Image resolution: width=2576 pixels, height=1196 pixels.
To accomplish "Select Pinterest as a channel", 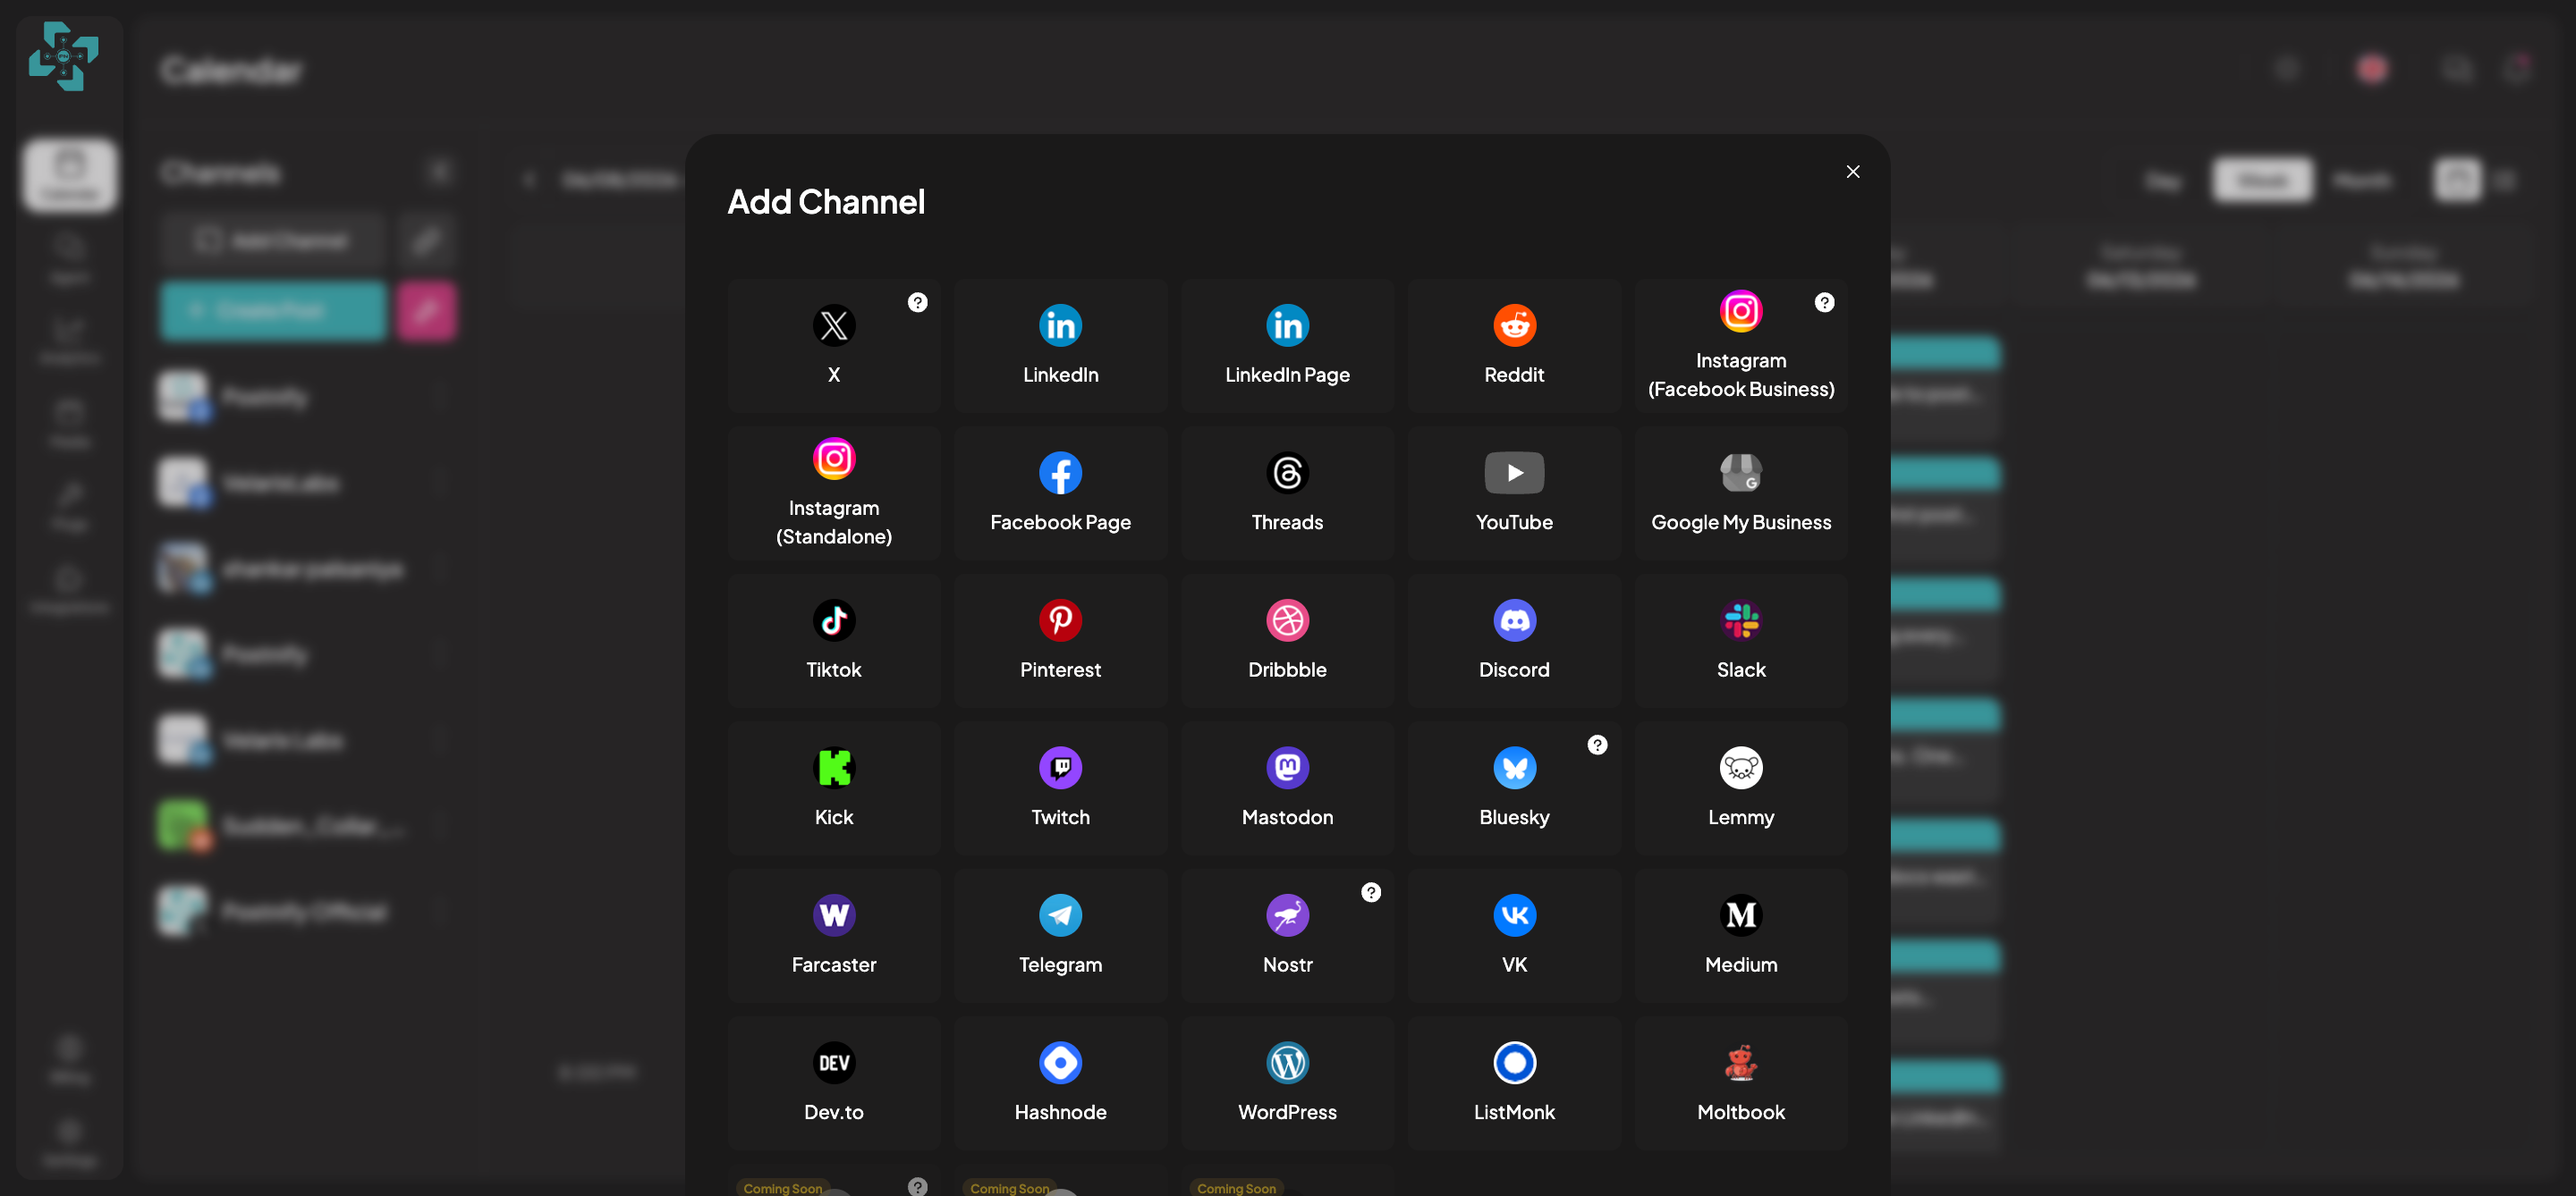I will 1060,641.
